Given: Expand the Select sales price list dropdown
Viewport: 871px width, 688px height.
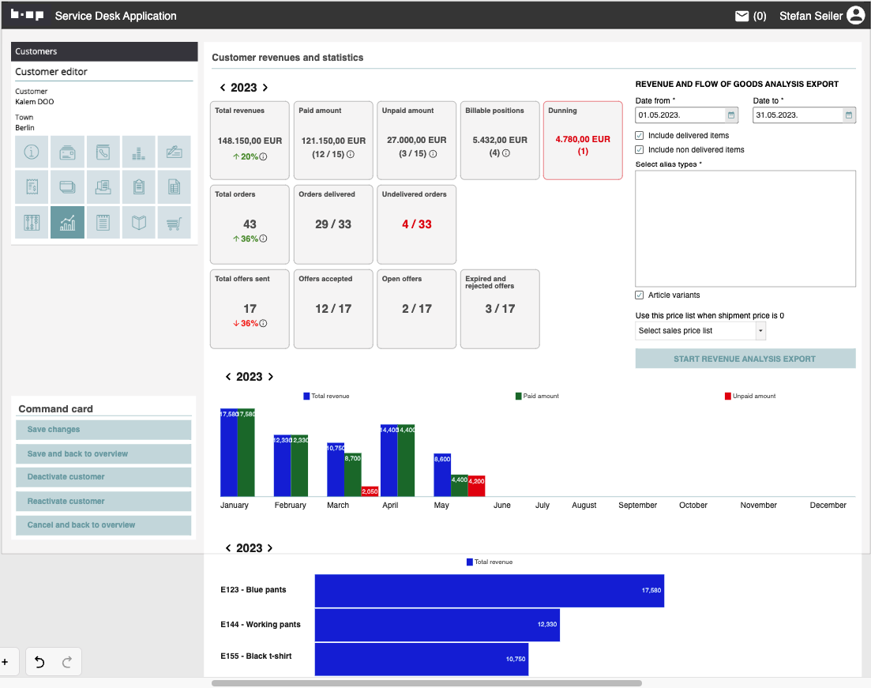Looking at the screenshot, I should (x=760, y=331).
